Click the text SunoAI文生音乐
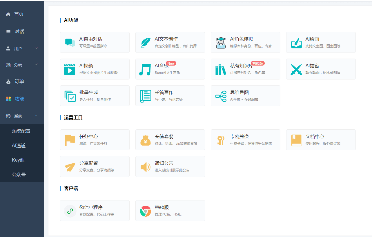Screen dimensions: 372x237 point(167,73)
